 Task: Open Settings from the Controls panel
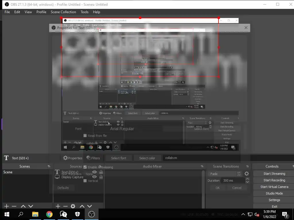tap(274, 200)
